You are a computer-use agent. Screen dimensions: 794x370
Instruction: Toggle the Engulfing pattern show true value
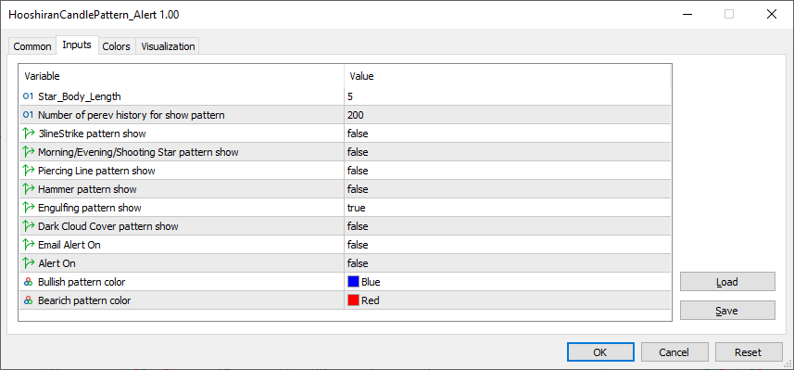[508, 208]
